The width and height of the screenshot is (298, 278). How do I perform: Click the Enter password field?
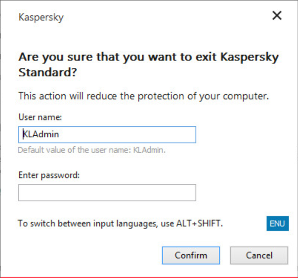(x=107, y=193)
